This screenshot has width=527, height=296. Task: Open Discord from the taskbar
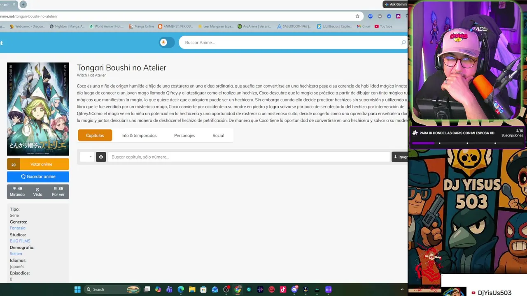click(x=294, y=289)
